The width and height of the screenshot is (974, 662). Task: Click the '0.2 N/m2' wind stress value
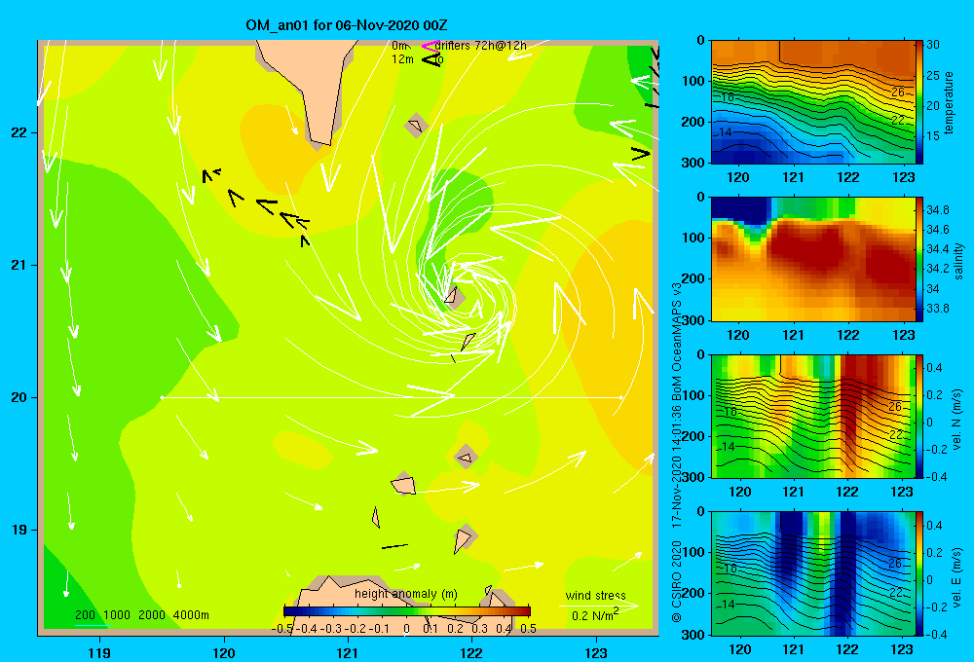pos(595,615)
